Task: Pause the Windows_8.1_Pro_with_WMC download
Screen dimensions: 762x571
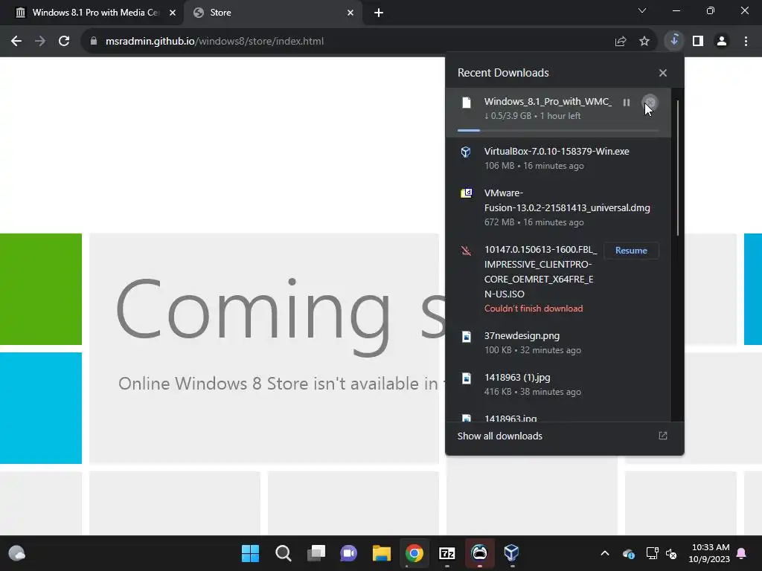Action: coord(627,103)
